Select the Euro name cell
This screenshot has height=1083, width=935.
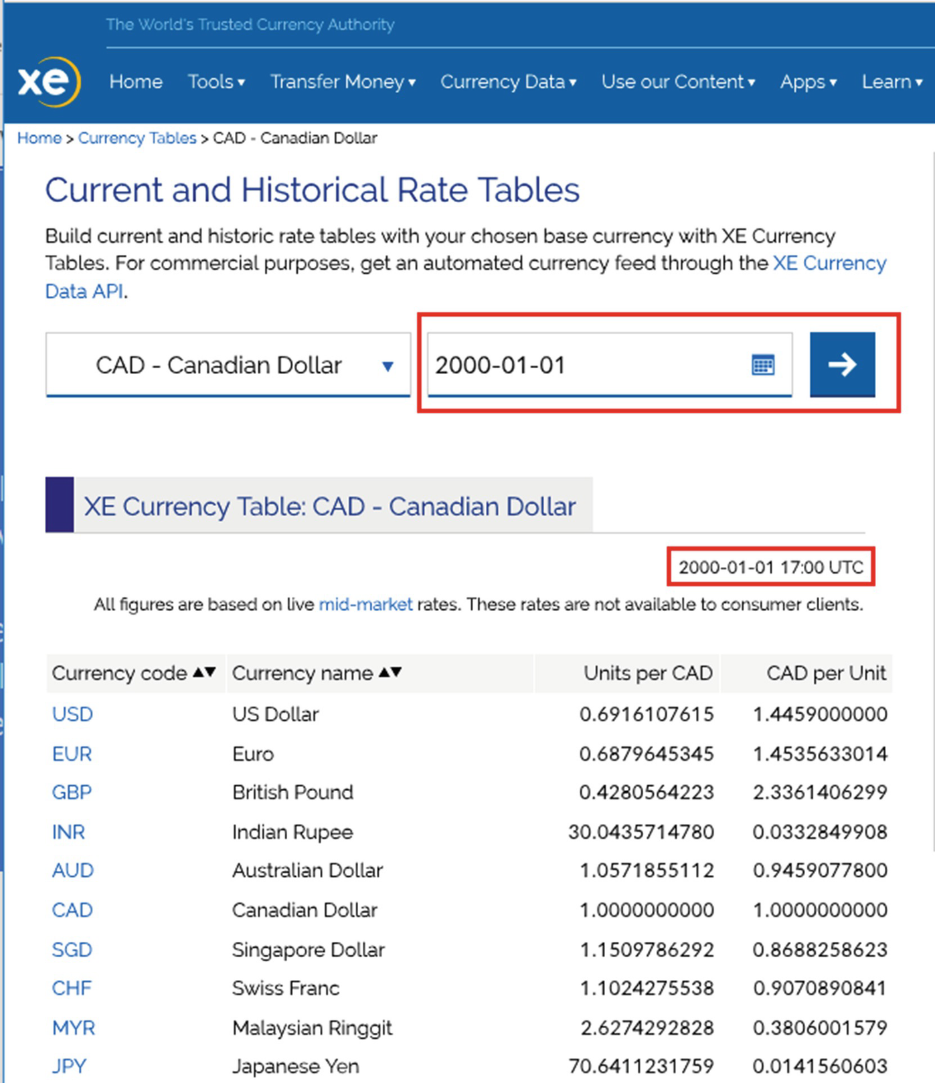coord(253,754)
